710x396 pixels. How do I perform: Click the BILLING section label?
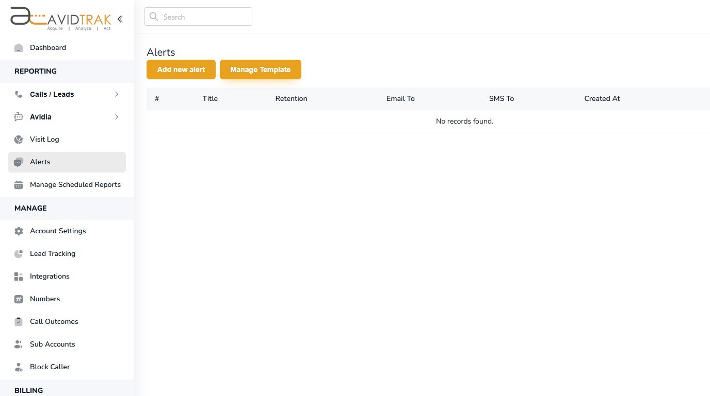click(x=29, y=390)
